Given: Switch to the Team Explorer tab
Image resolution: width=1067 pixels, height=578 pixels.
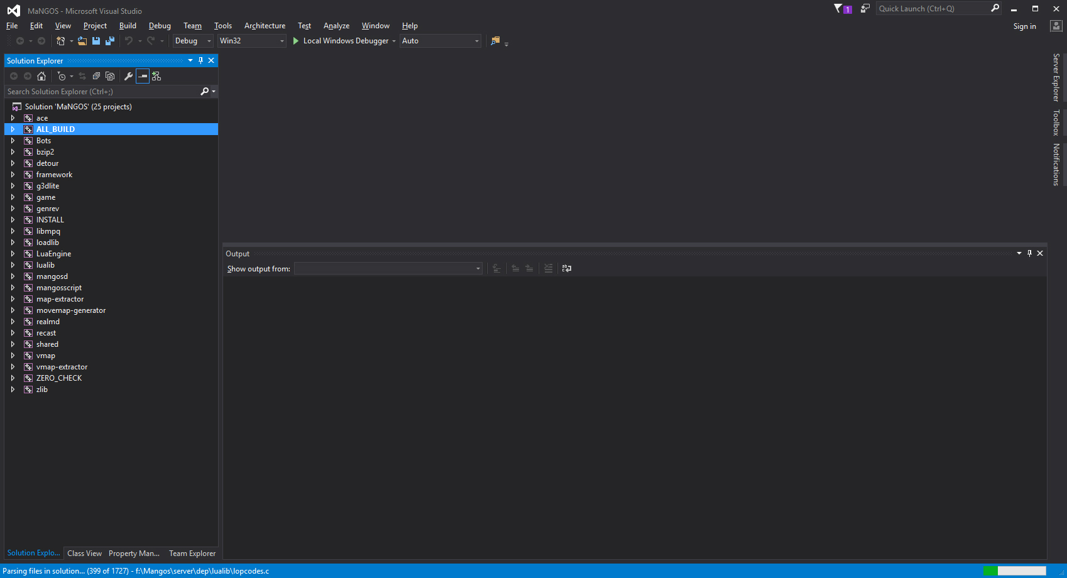Looking at the screenshot, I should pos(192,553).
